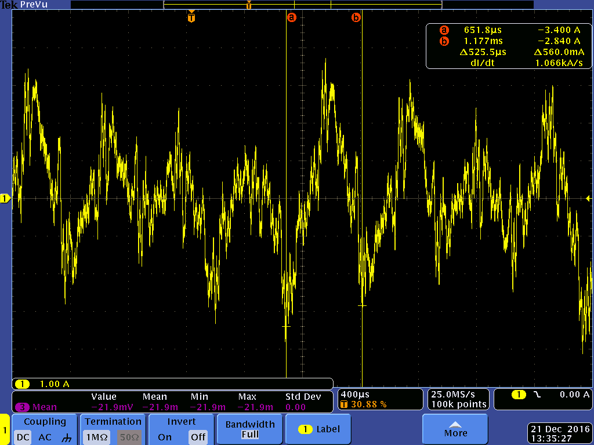This screenshot has width=594, height=445.
Task: Click cursor a icon in readout box
Action: (x=444, y=30)
